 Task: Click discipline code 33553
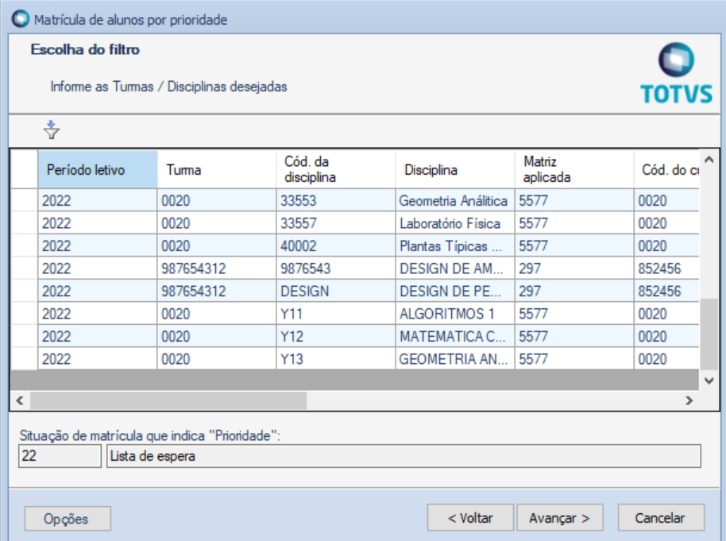[x=336, y=200]
